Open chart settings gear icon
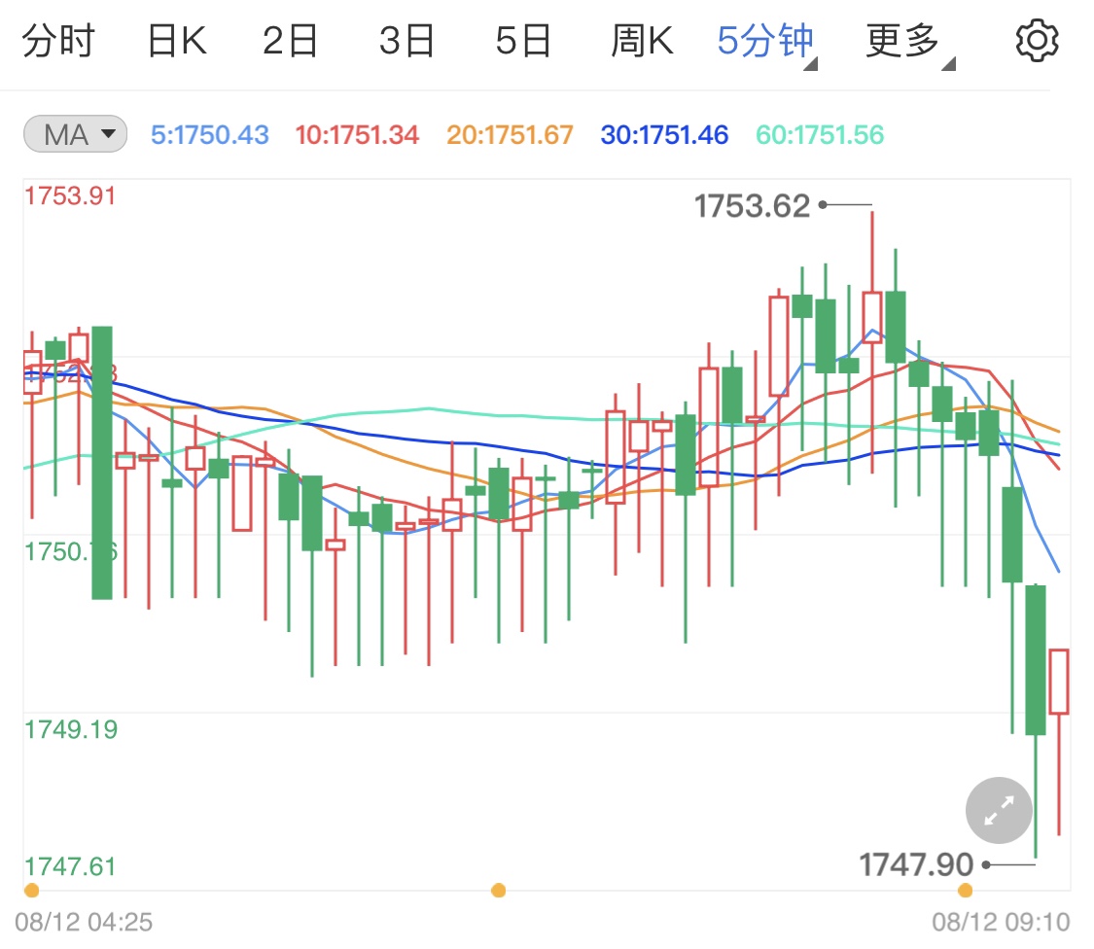This screenshot has width=1094, height=949. pos(1037,41)
